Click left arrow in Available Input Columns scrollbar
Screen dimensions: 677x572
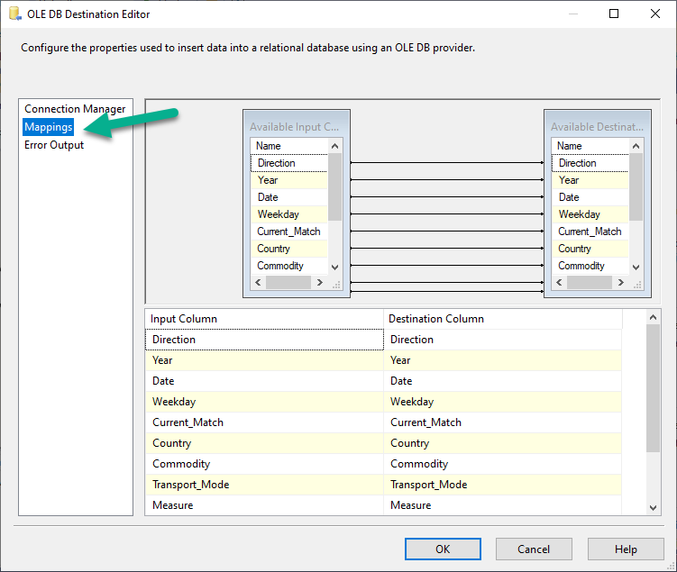(258, 283)
